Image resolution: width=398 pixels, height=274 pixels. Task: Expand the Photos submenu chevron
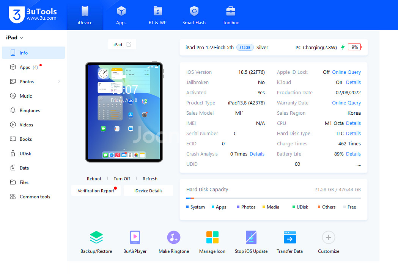[x=59, y=81]
